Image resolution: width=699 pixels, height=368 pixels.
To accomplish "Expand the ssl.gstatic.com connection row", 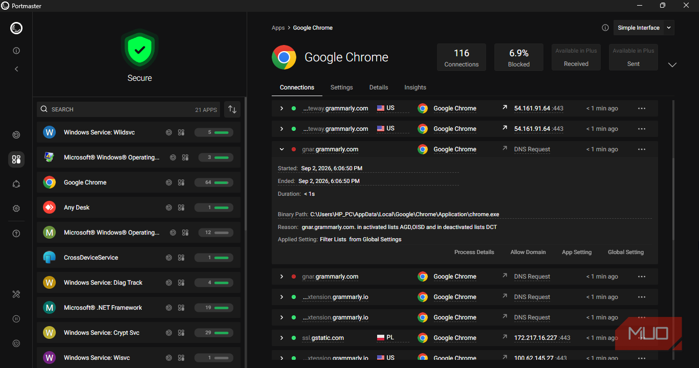I will click(281, 338).
